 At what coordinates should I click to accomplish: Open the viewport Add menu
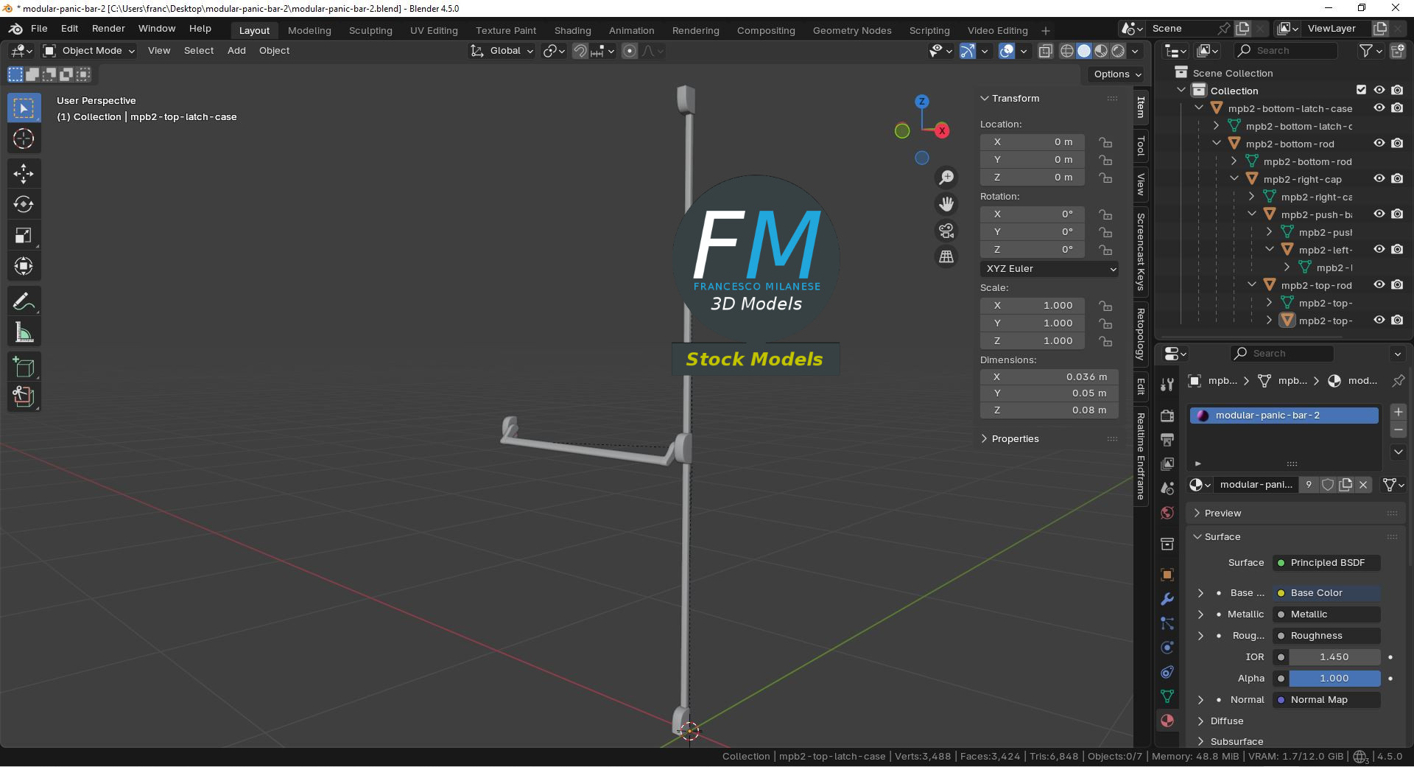pyautogui.click(x=236, y=51)
